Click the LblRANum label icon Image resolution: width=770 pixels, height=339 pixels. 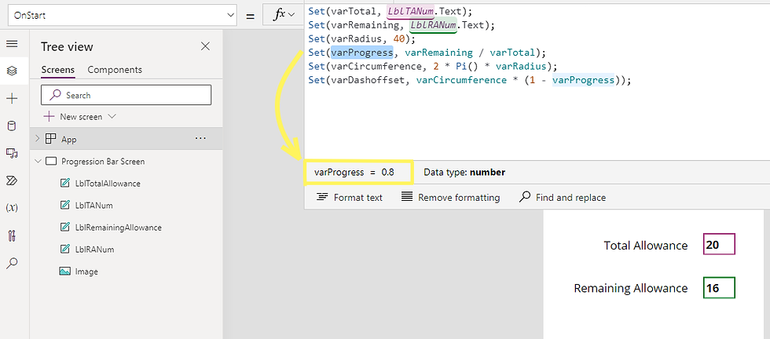(x=64, y=250)
